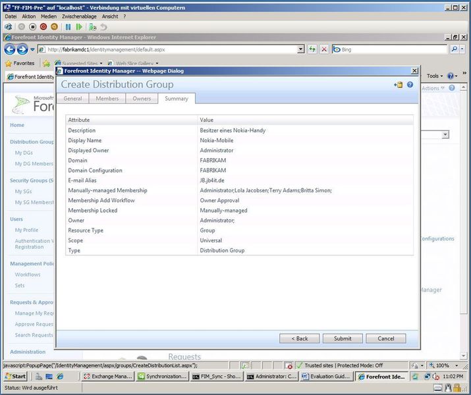Click Show Desktop in Quick Launch

click(x=49, y=376)
